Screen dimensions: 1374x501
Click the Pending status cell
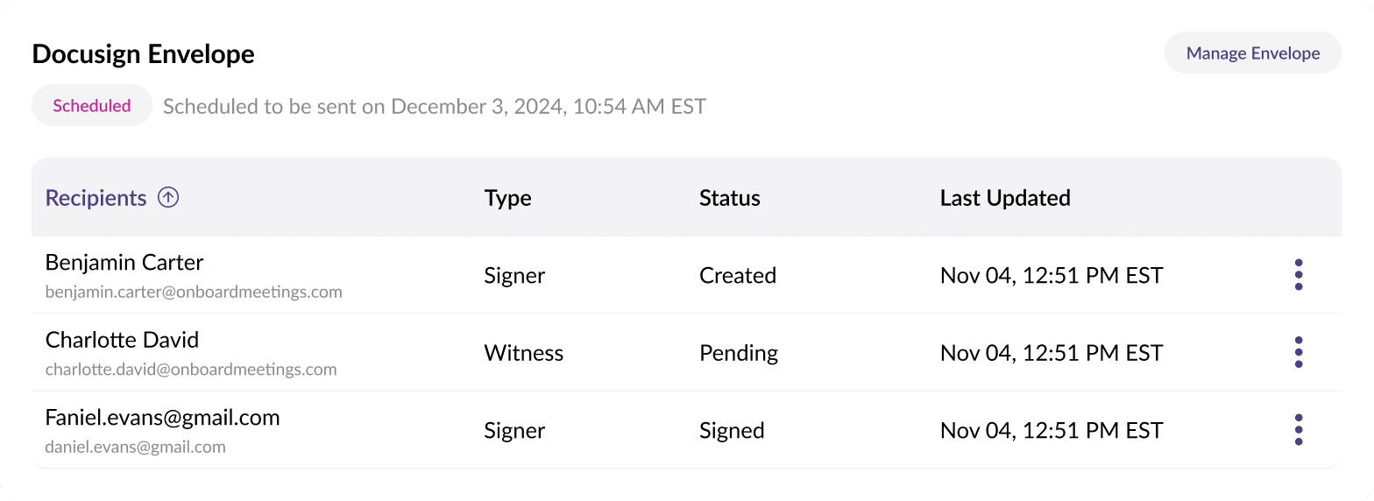click(738, 353)
